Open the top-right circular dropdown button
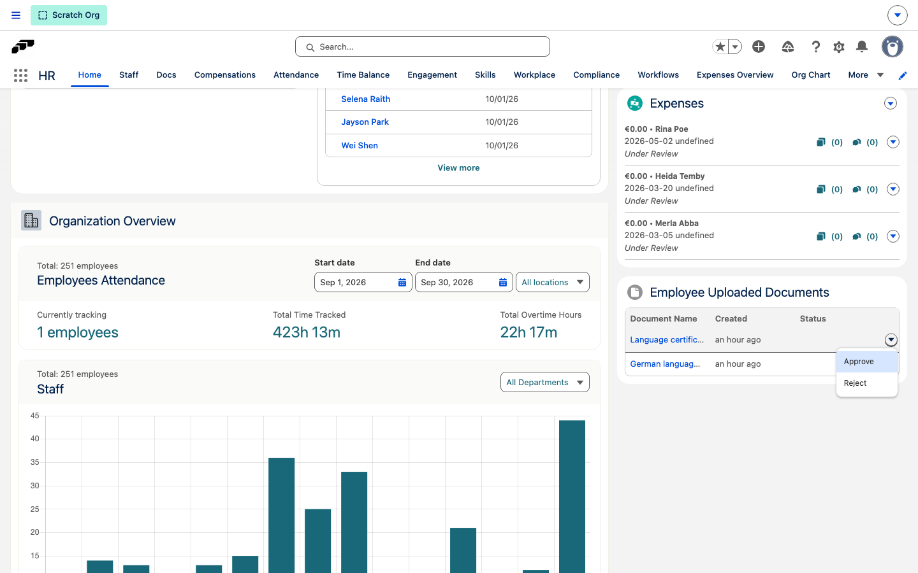918x573 pixels. pos(897,15)
